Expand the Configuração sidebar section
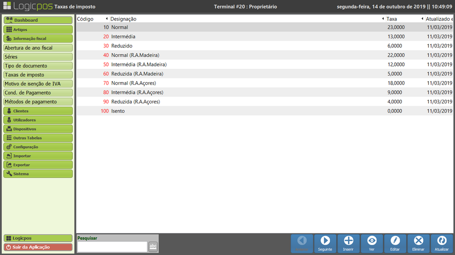The height and width of the screenshot is (255, 455). click(38, 147)
